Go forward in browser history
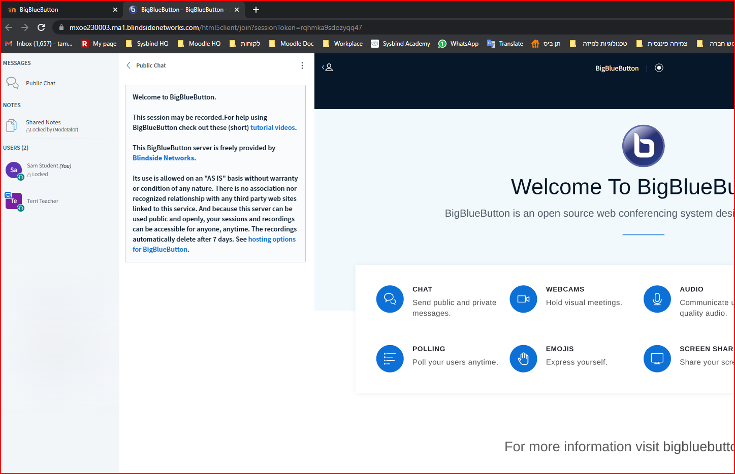Image resolution: width=735 pixels, height=474 pixels. 25,27
